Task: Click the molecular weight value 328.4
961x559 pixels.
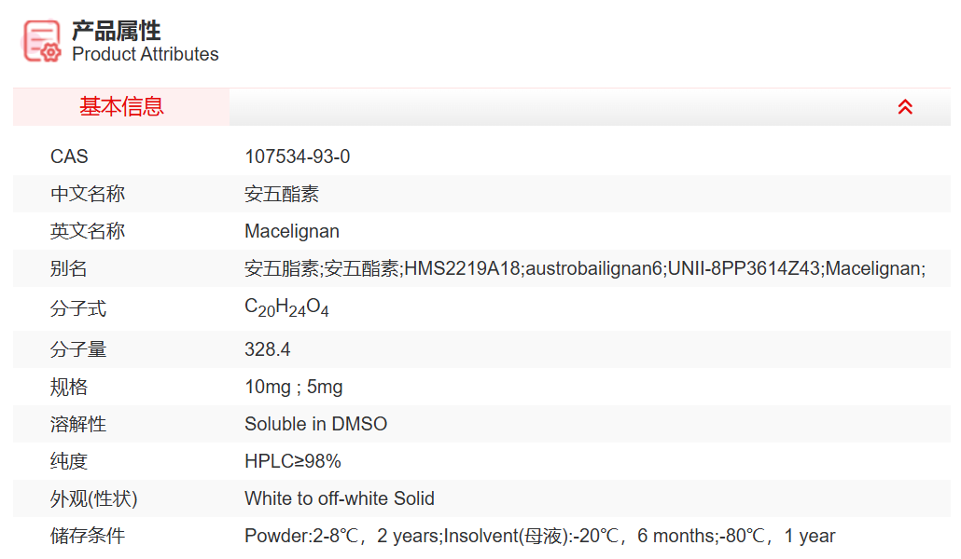Action: click(x=268, y=349)
